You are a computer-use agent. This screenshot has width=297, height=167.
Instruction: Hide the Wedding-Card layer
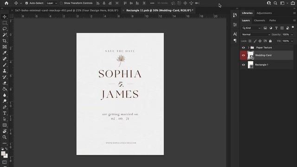243,55
